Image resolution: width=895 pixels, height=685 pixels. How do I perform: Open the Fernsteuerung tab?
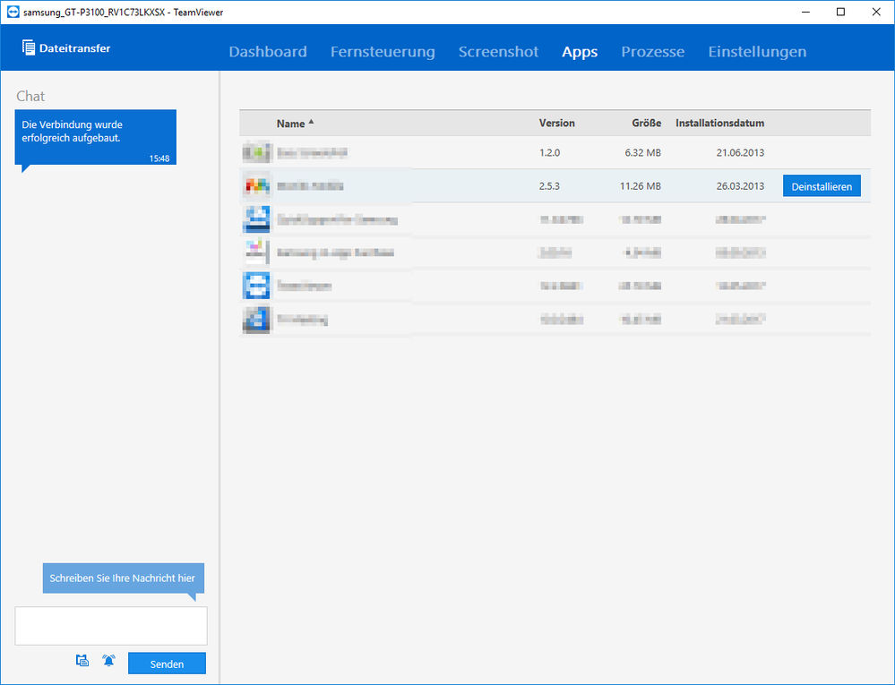point(383,52)
